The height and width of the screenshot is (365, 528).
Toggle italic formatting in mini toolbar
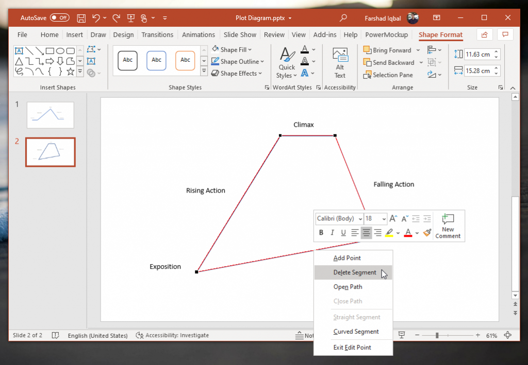click(332, 233)
